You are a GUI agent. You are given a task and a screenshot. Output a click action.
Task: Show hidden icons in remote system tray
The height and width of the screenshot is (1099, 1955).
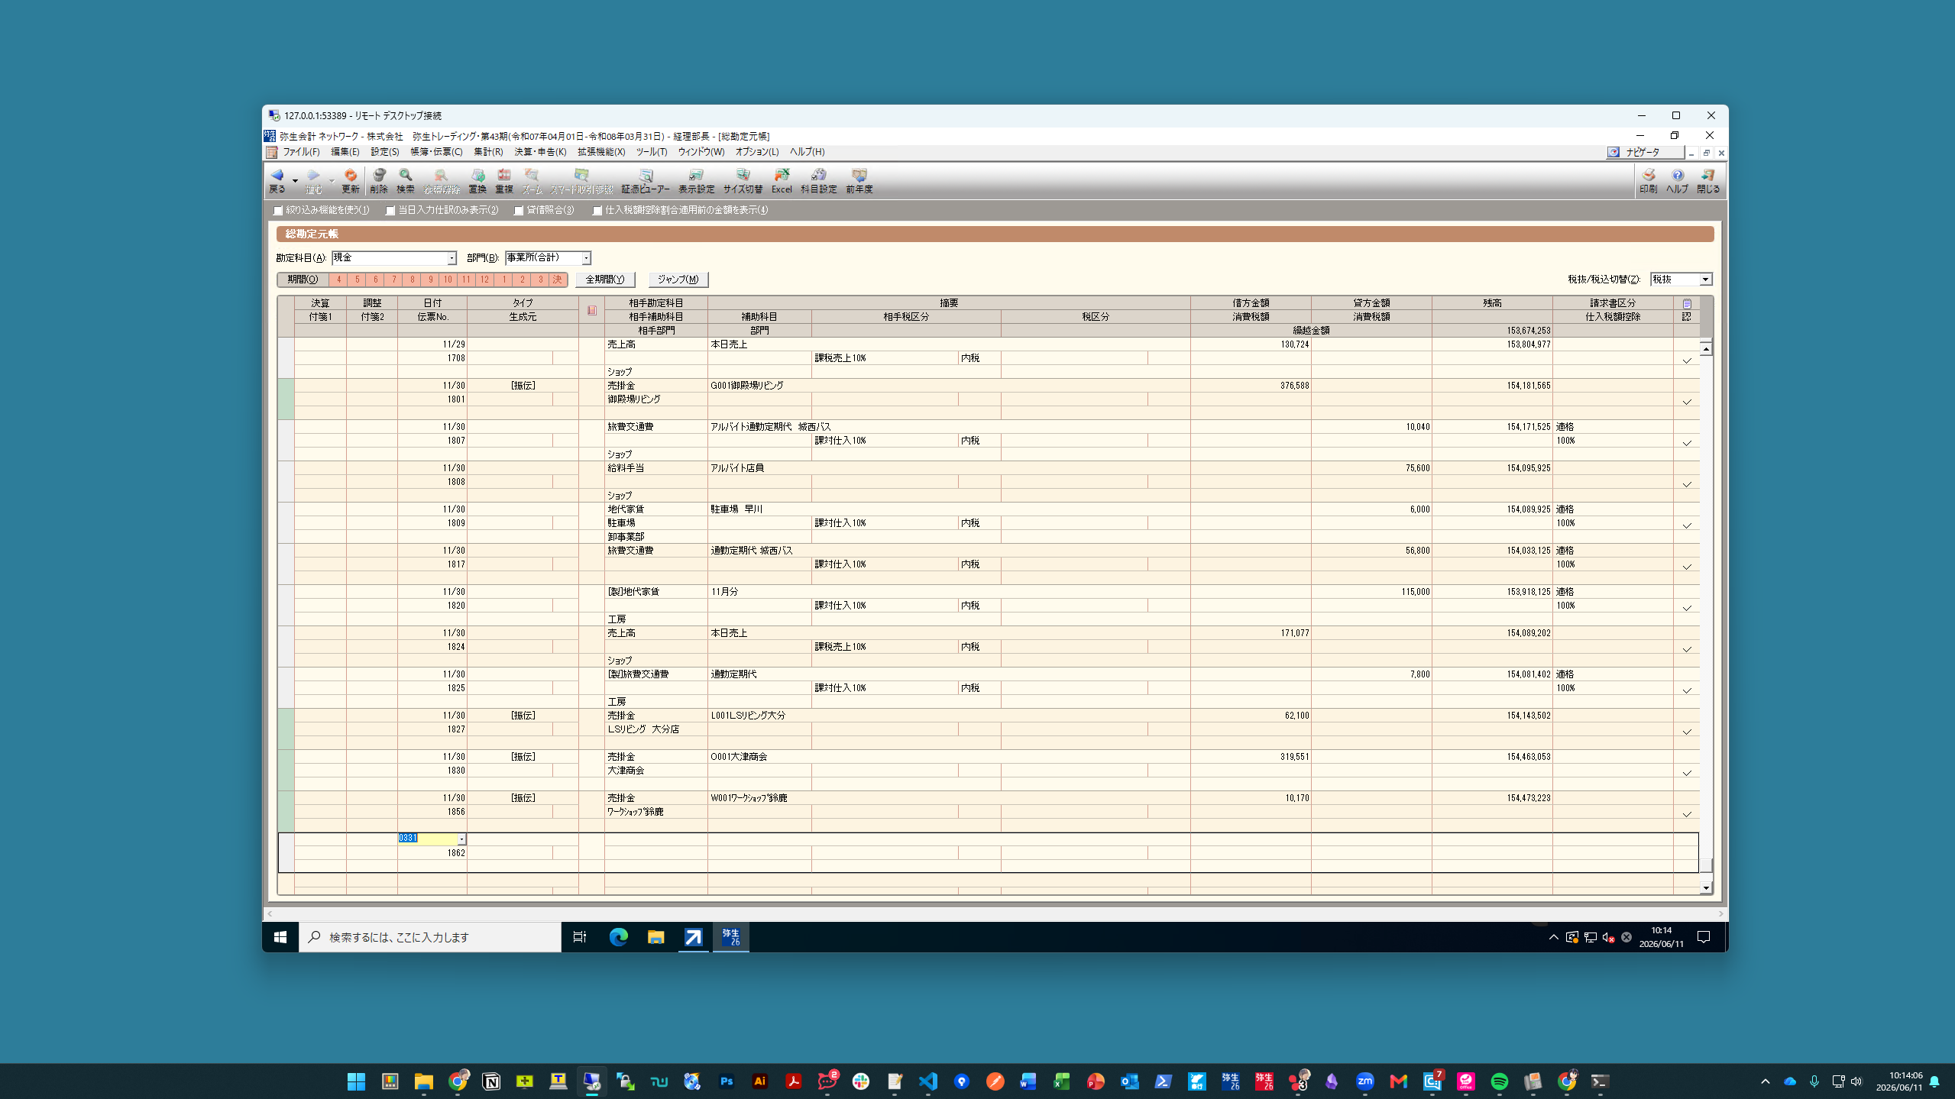click(x=1553, y=936)
